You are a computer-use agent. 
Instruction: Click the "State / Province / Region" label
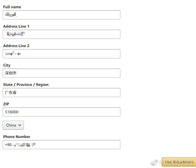click(26, 84)
